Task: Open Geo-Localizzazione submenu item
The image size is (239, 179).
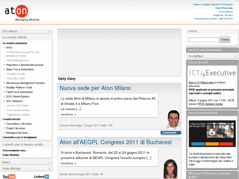Action: point(18,110)
